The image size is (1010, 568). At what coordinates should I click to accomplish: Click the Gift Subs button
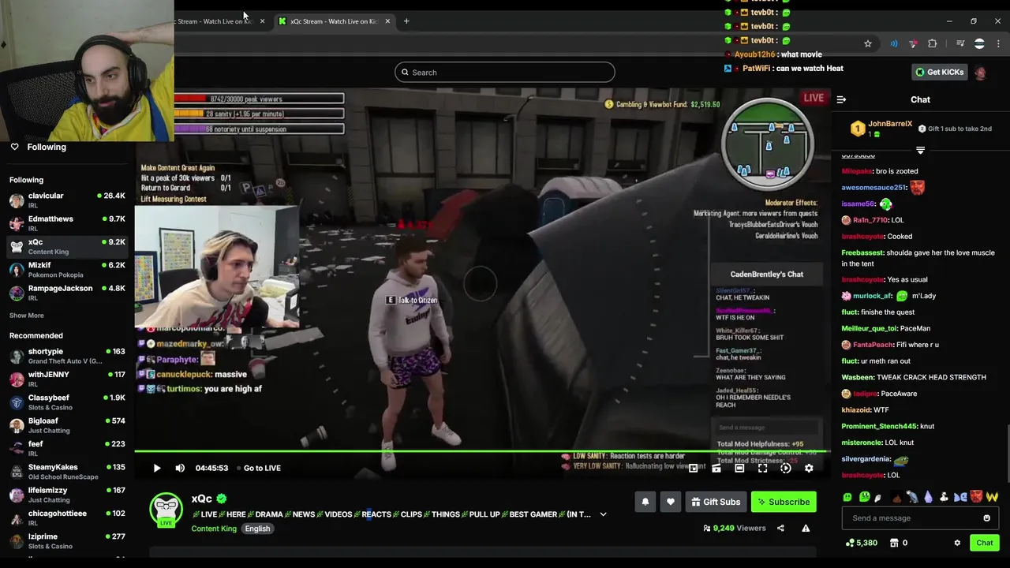[716, 502]
